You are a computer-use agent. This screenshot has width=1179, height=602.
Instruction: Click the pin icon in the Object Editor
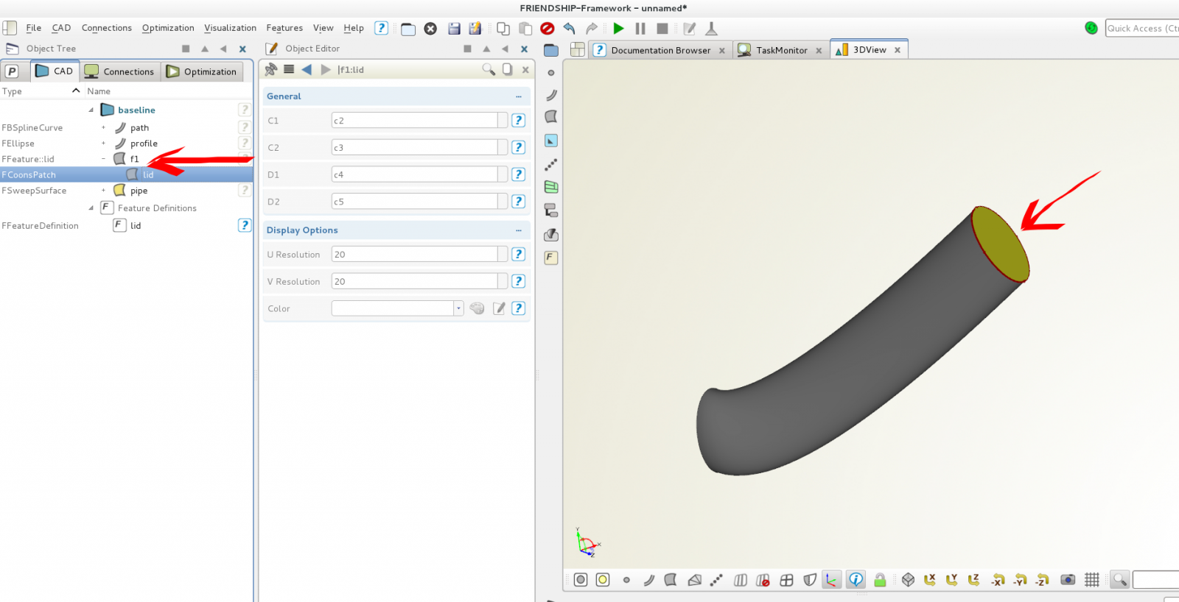coord(271,69)
